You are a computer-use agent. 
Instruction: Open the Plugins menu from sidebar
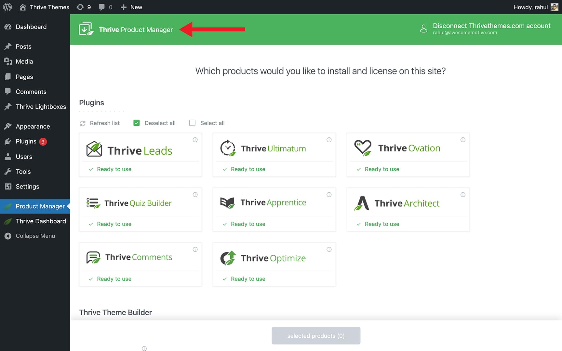[x=26, y=141]
